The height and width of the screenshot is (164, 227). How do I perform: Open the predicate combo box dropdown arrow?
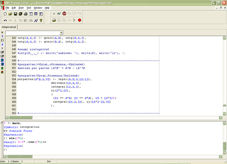coord(61,33)
